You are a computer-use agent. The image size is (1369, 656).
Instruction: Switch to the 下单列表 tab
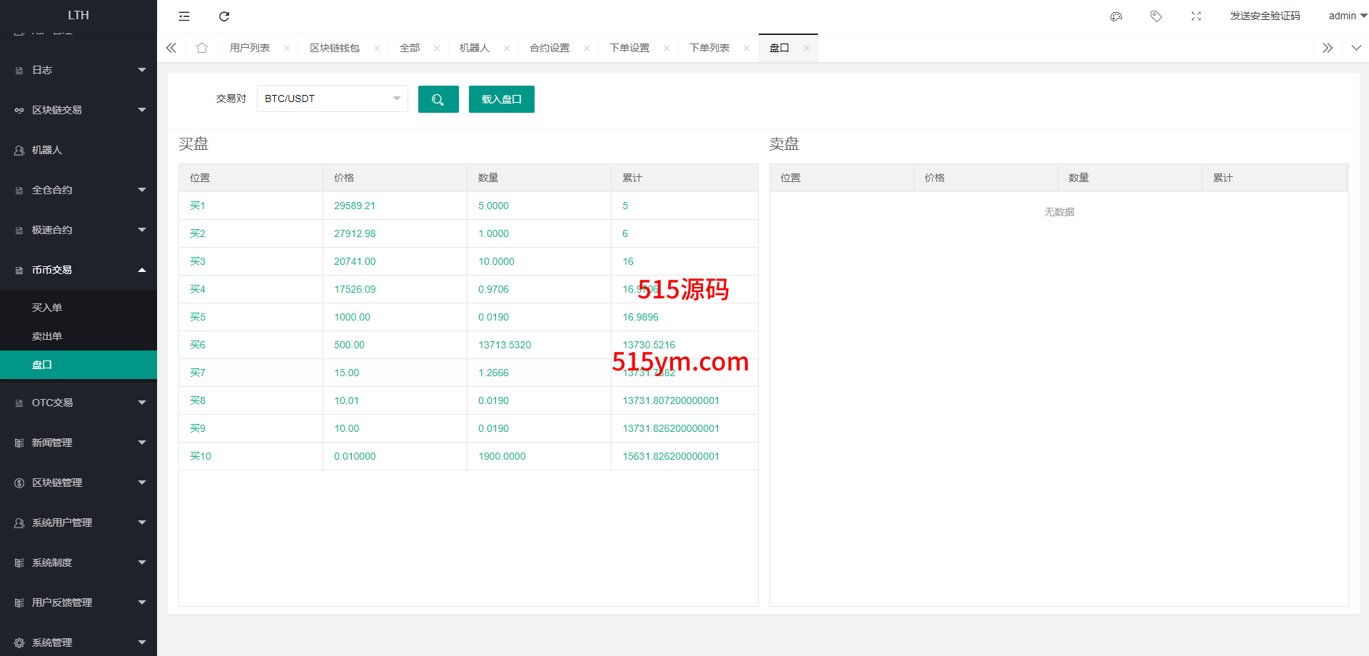coord(709,48)
